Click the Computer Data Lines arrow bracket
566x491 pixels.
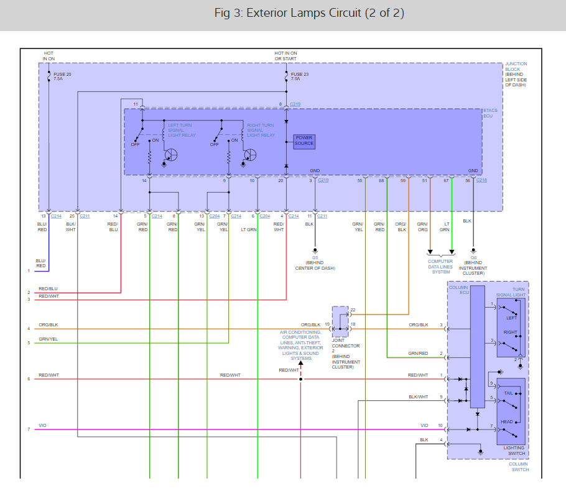[x=440, y=254]
